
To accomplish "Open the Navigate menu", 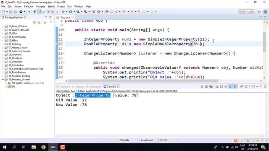I will click(40, 7).
